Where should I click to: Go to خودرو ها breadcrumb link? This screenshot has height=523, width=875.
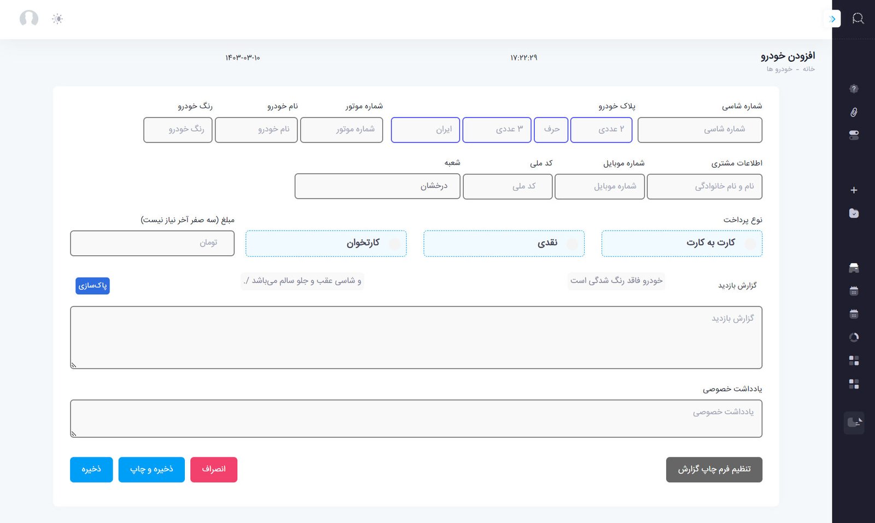tap(779, 69)
